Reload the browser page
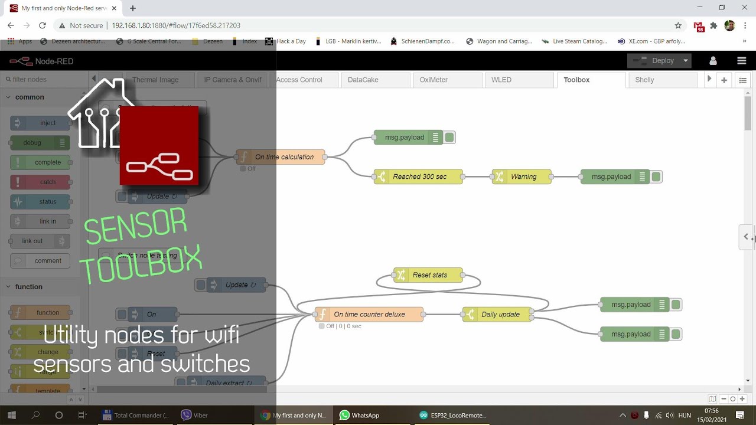This screenshot has height=425, width=756. tap(42, 25)
